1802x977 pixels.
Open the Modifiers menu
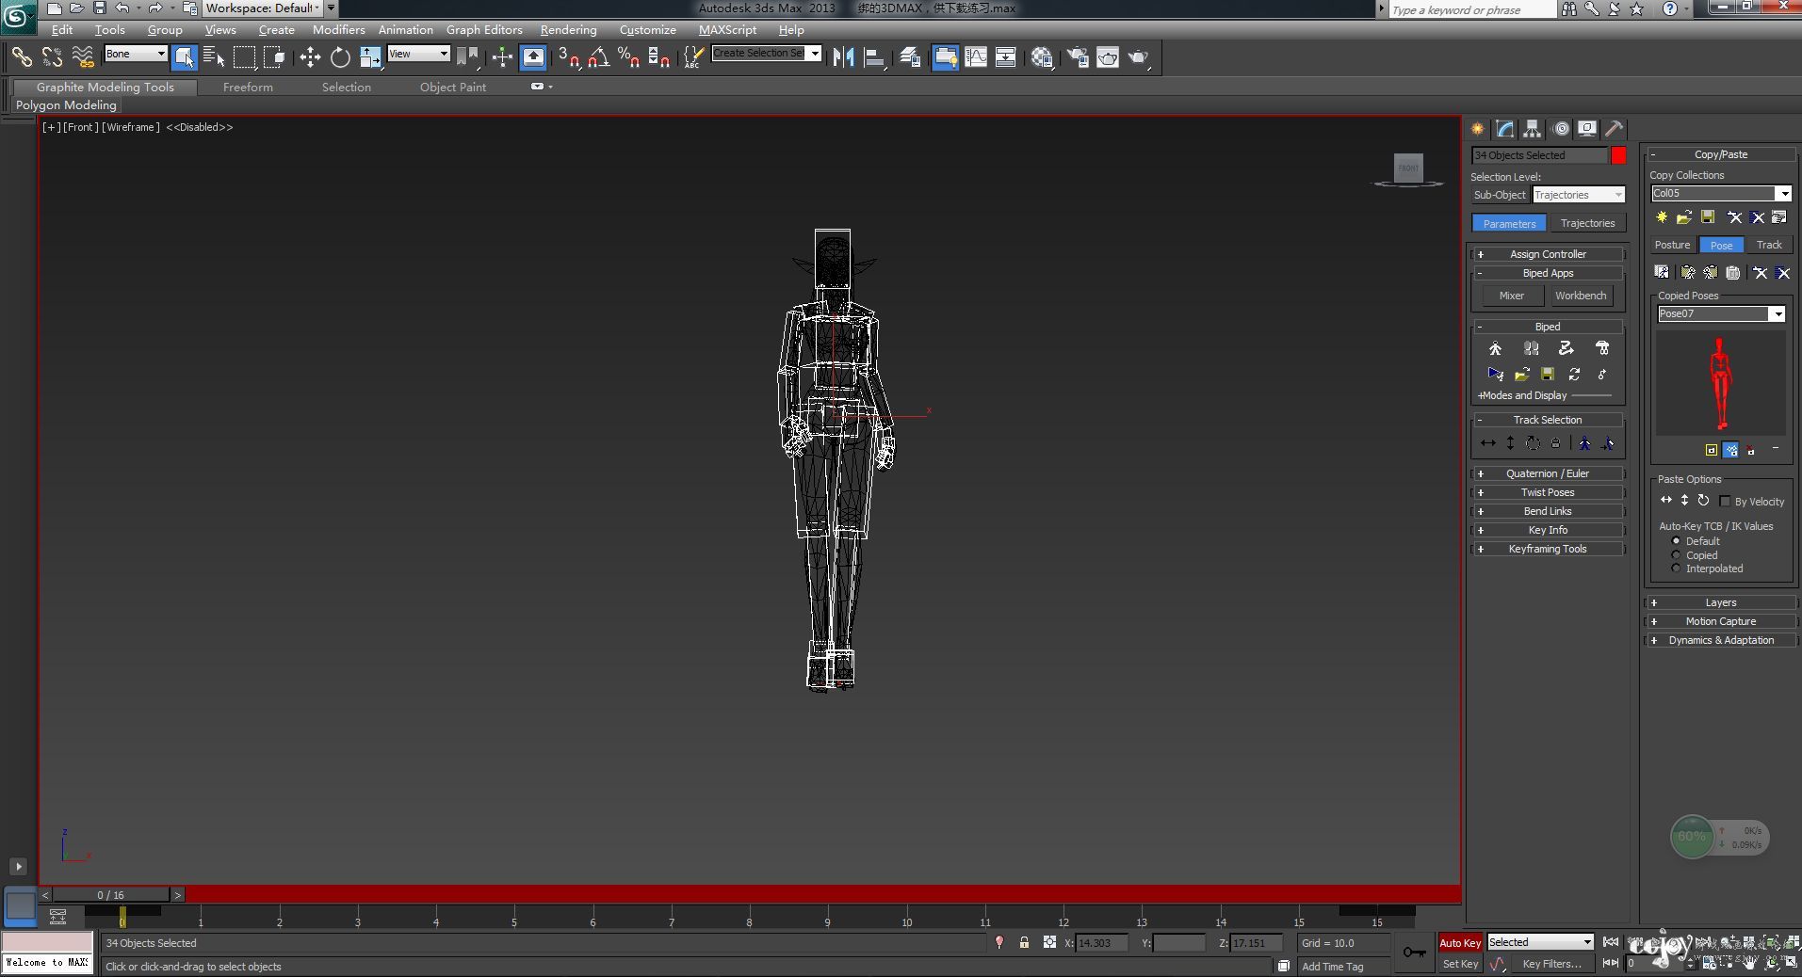coord(338,30)
